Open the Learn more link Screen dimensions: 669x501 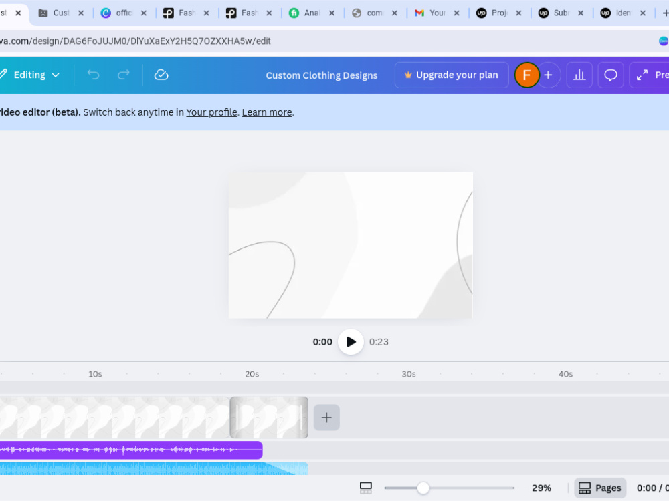[x=267, y=112]
